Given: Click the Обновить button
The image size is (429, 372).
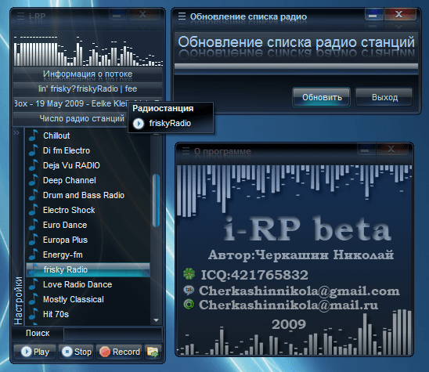Looking at the screenshot, I should click(322, 97).
